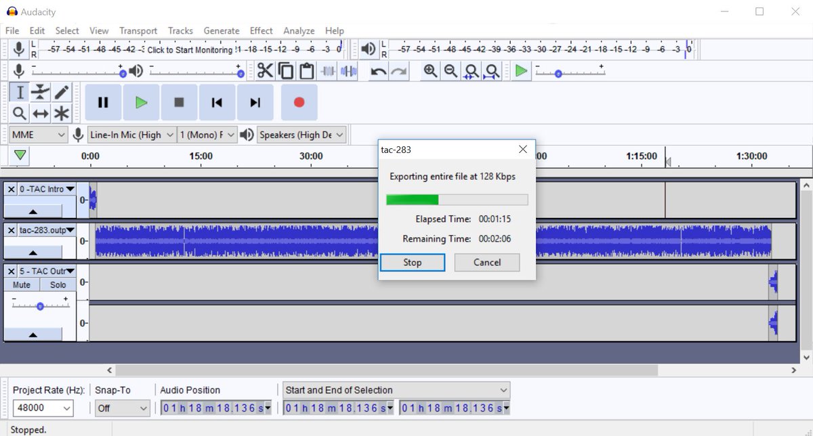Click the green Play transport button
The image size is (813, 436).
pos(141,103)
